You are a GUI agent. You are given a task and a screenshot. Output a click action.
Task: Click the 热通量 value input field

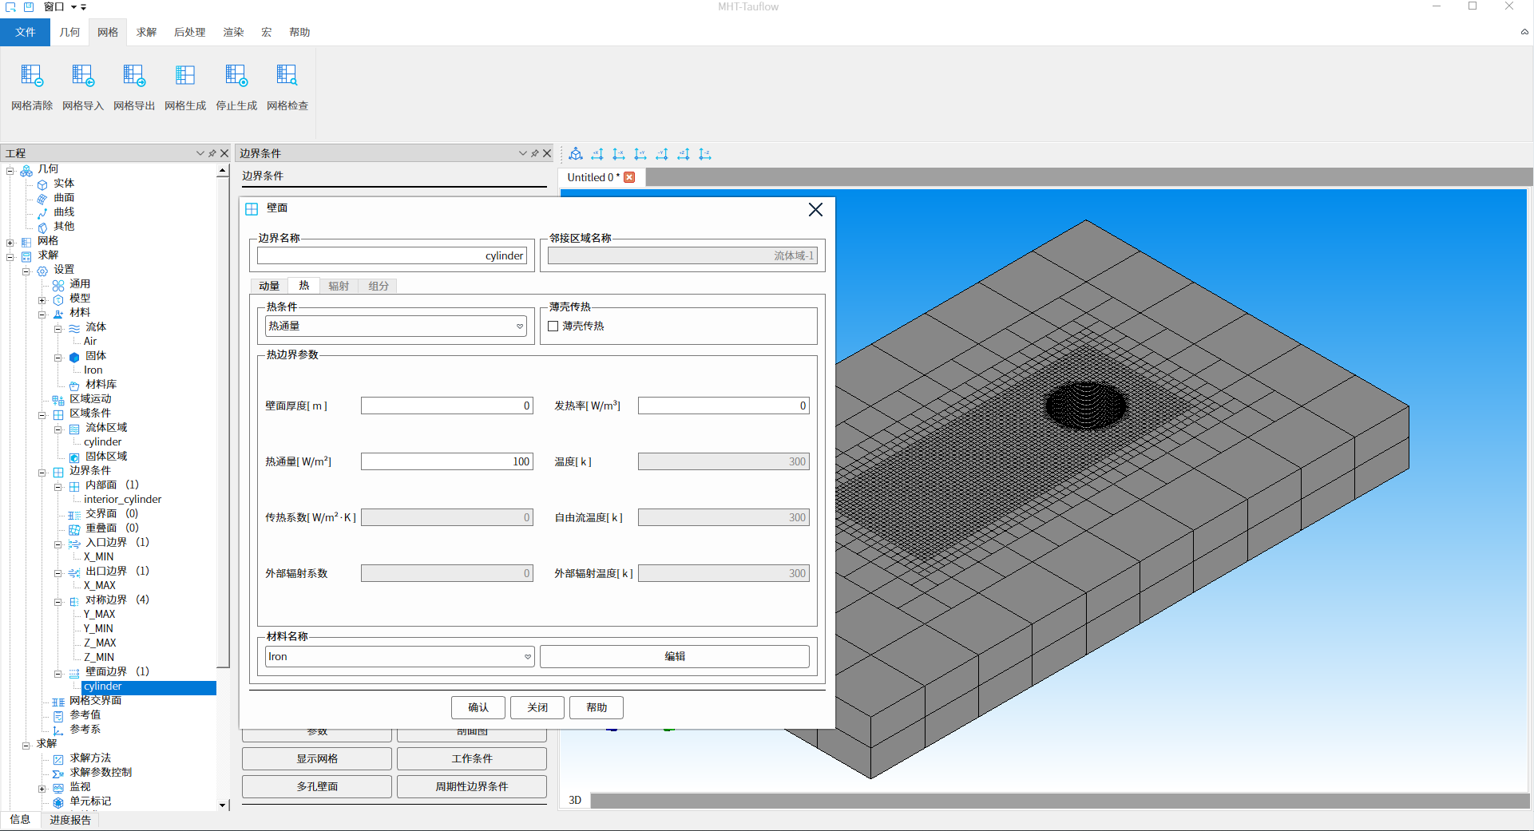(446, 461)
